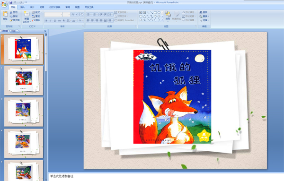Viewport: 284px width, 181px height.
Task: Toggle center text alignment in paragraph group
Action: click(92, 20)
